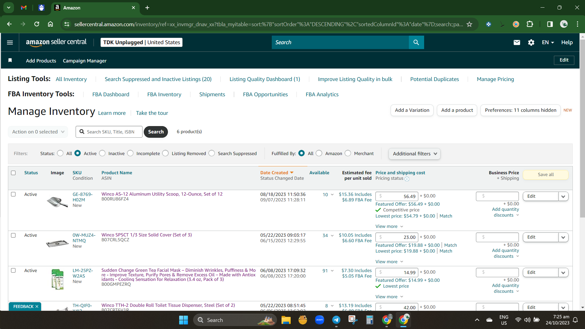The image size is (585, 329).
Task: Filter by Search Suppressed status
Action: pos(212,153)
